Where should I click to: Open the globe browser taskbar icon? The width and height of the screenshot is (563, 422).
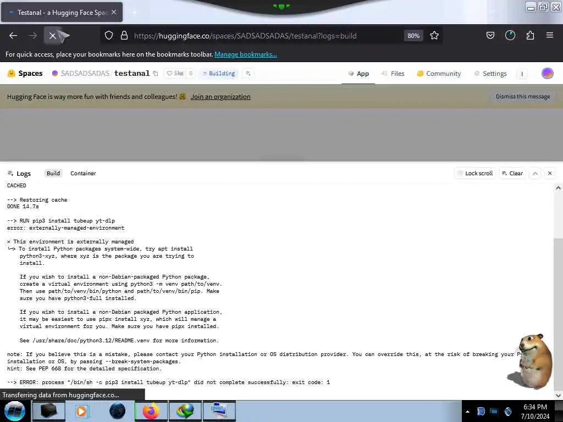tap(117, 411)
